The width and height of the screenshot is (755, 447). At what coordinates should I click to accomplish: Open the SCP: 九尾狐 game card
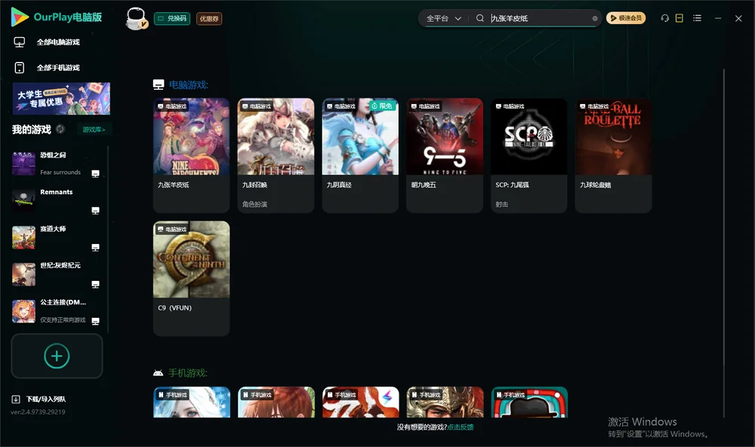coord(529,155)
